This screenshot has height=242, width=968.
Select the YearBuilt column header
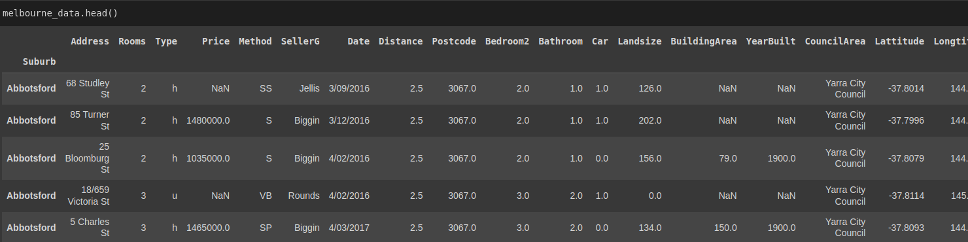770,41
